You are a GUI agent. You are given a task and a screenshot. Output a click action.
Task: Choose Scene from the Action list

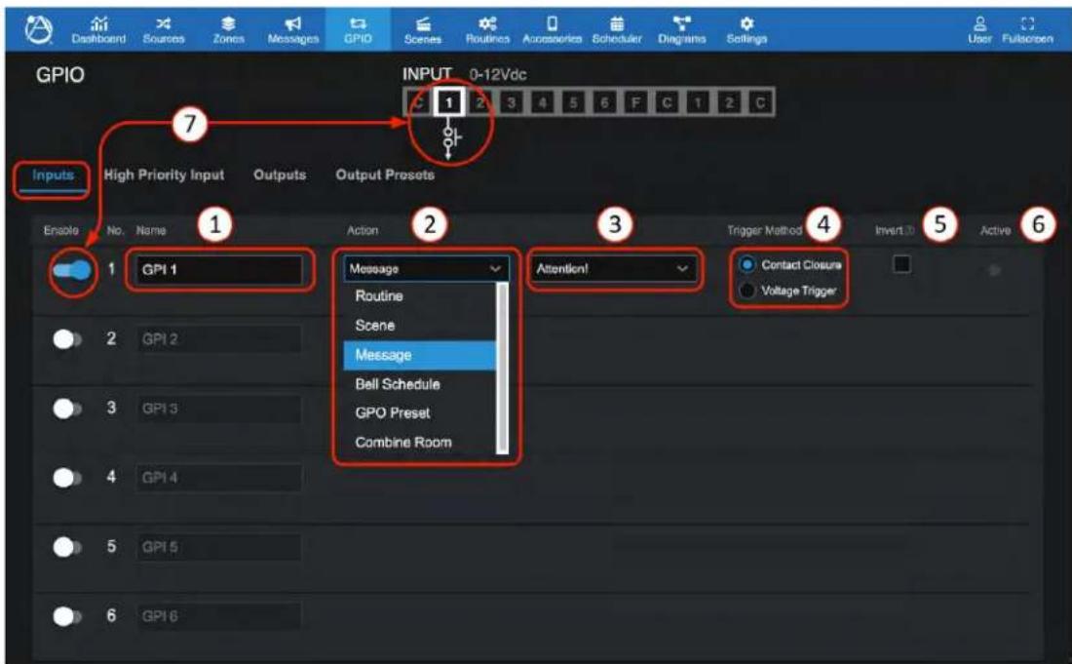point(420,326)
